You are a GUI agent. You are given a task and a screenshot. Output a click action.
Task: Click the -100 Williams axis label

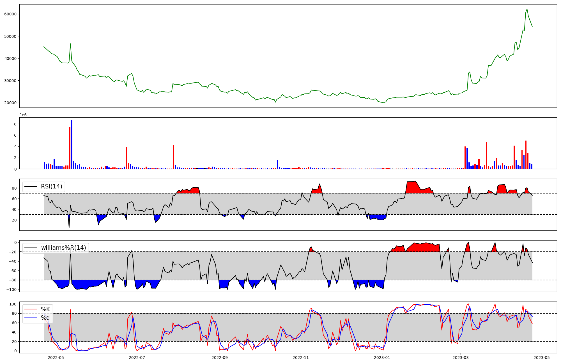tap(11, 290)
